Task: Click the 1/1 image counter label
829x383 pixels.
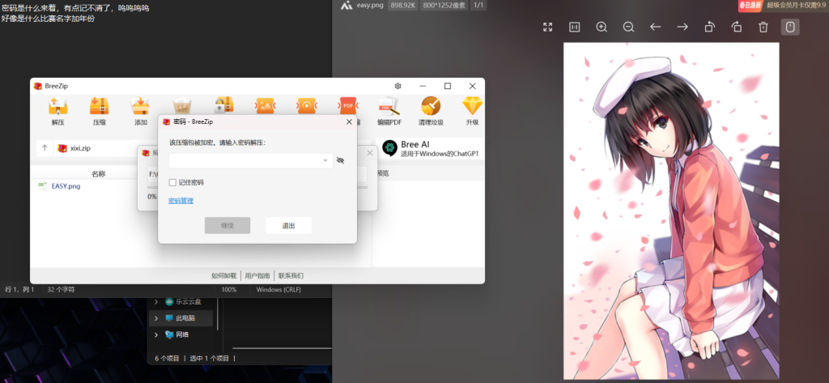Action: pos(478,6)
